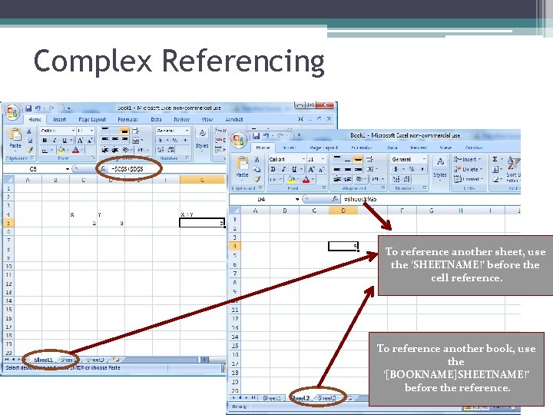Click the formula bar showing =Sheet1!G5

tap(430, 199)
